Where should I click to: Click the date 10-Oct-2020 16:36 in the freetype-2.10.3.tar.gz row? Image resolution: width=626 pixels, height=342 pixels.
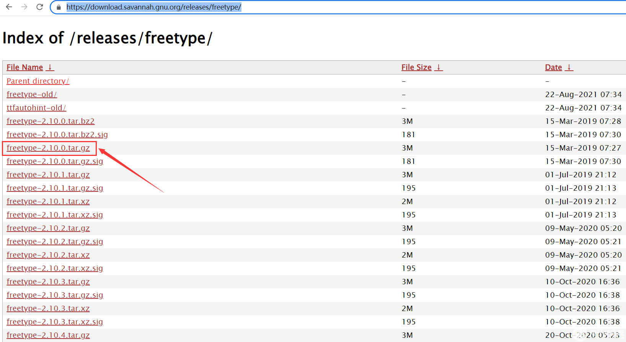(582, 282)
